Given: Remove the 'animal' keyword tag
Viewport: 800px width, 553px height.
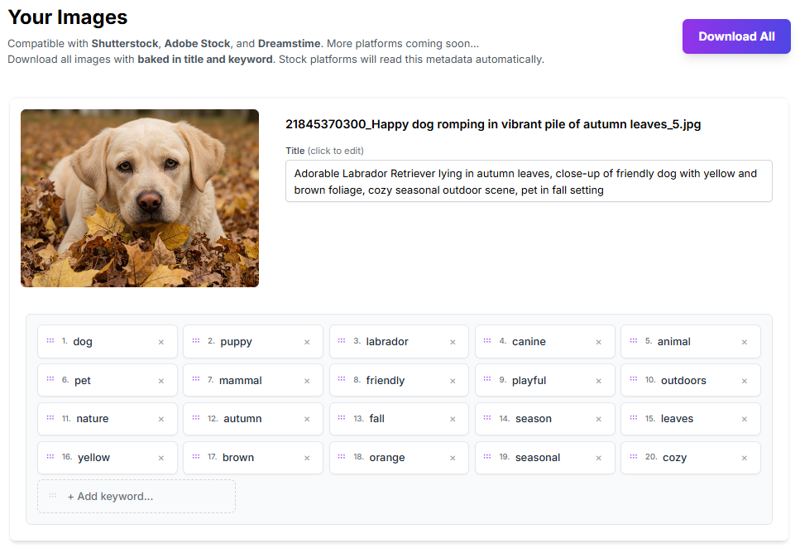Looking at the screenshot, I should coord(745,342).
